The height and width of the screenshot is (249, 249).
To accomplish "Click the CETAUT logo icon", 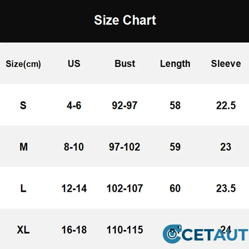I will (x=172, y=234).
